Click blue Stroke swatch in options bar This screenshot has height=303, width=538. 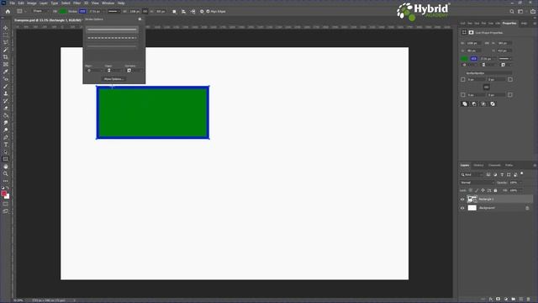click(x=82, y=11)
